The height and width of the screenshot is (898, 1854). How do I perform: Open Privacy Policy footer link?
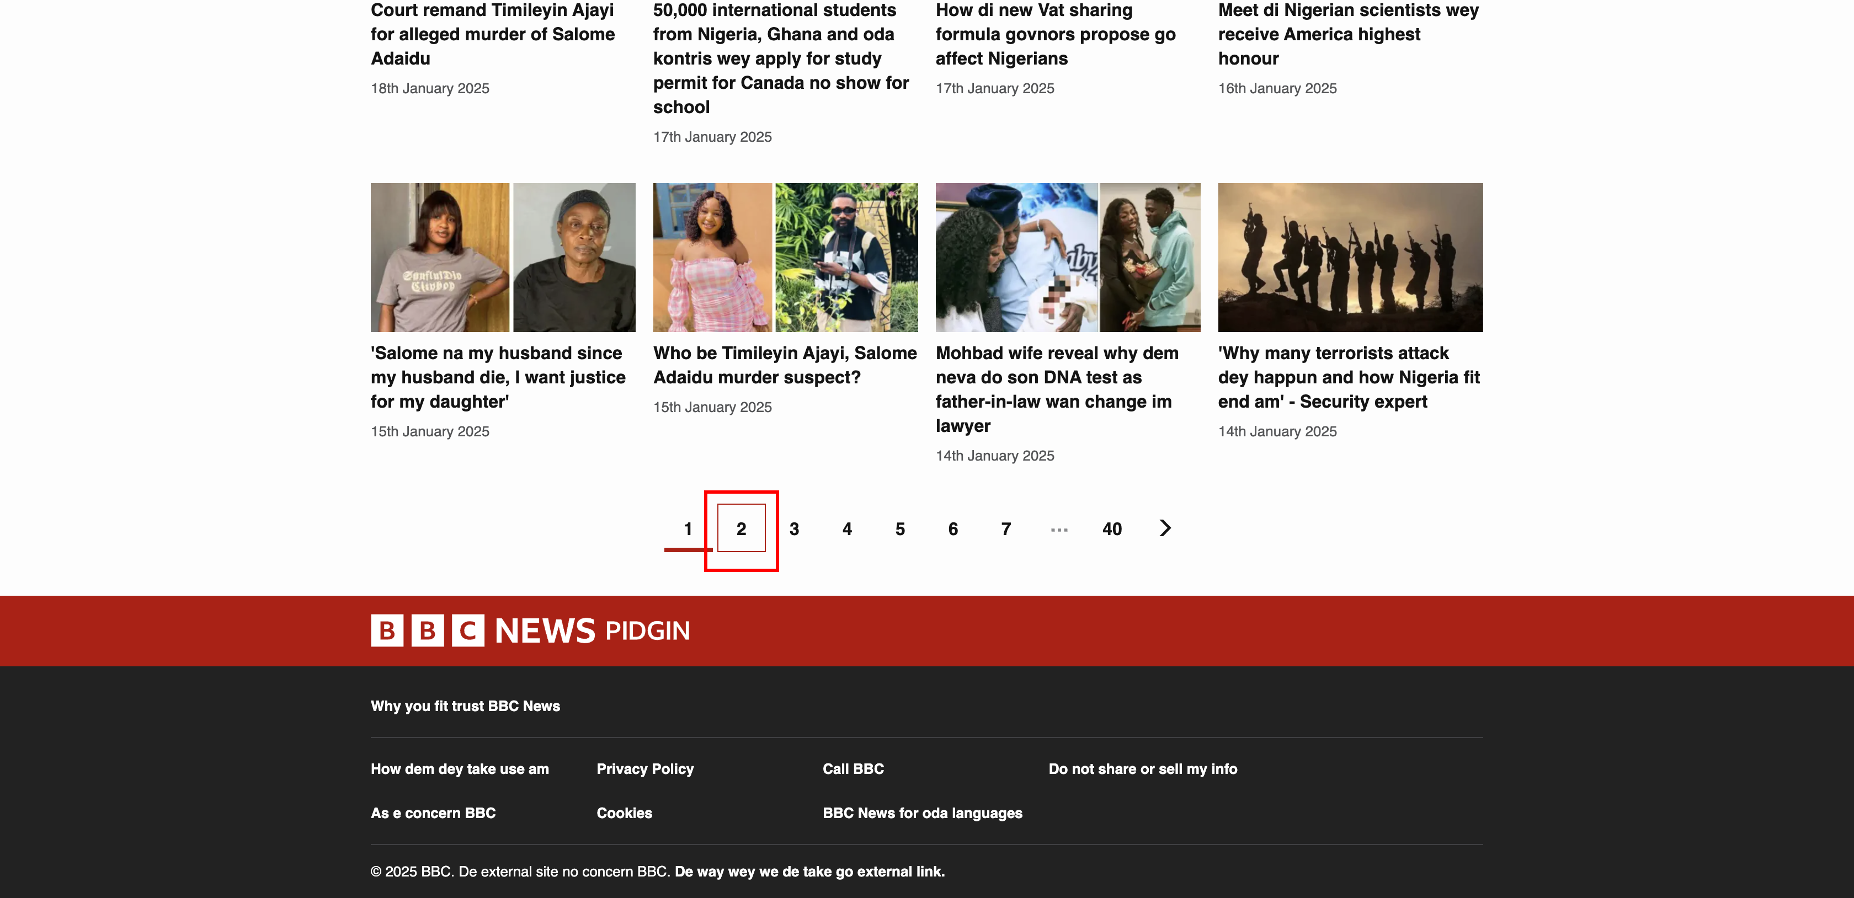[645, 768]
